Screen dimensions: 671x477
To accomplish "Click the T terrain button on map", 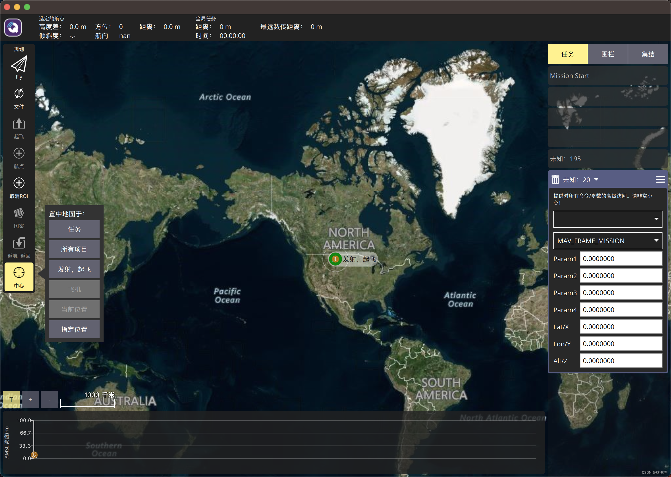I will (x=12, y=399).
